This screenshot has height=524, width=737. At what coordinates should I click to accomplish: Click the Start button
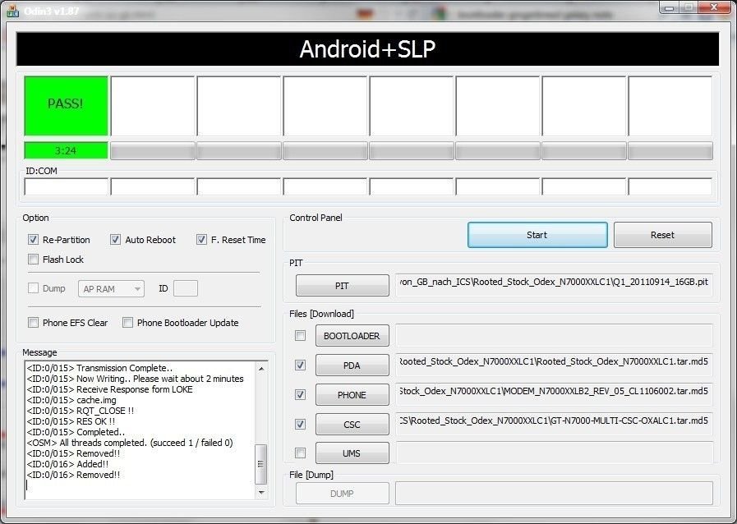coord(537,235)
